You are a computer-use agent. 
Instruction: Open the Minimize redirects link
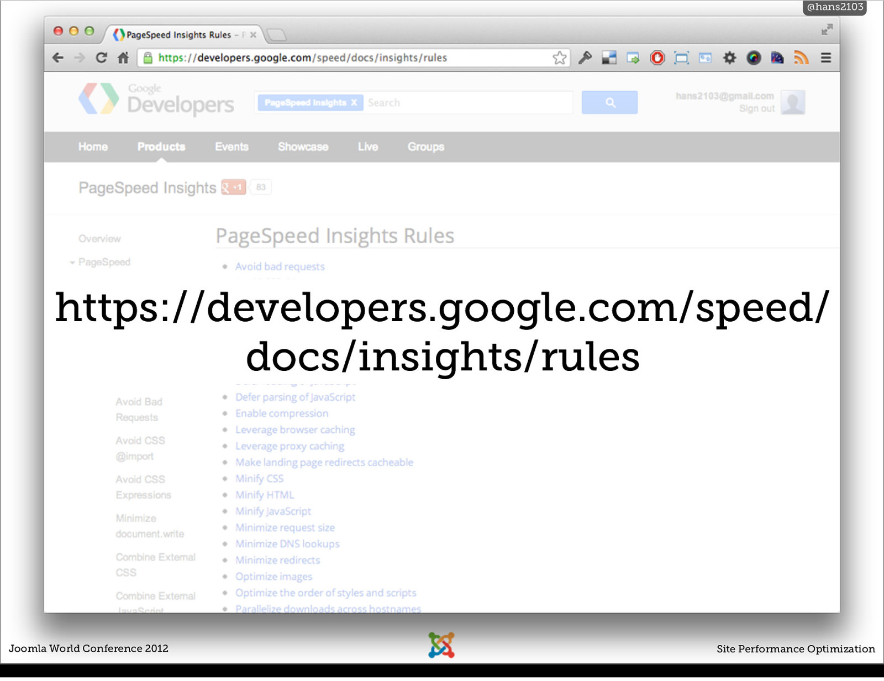coord(277,560)
